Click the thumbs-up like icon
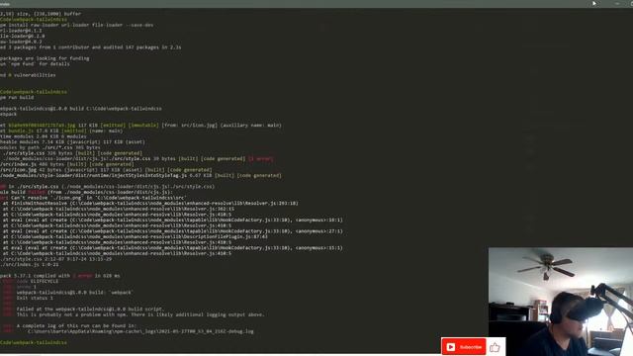Viewport: 633px width, 356px height. 495,347
